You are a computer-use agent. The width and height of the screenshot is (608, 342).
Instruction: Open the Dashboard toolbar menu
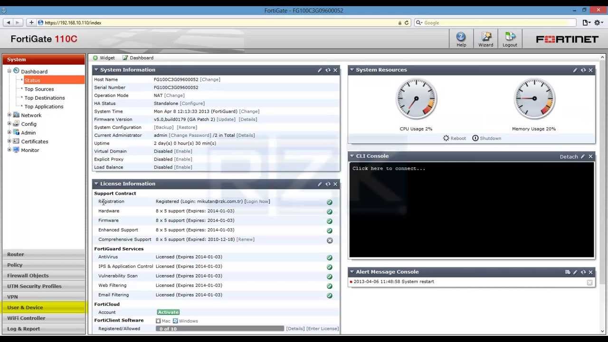point(138,58)
